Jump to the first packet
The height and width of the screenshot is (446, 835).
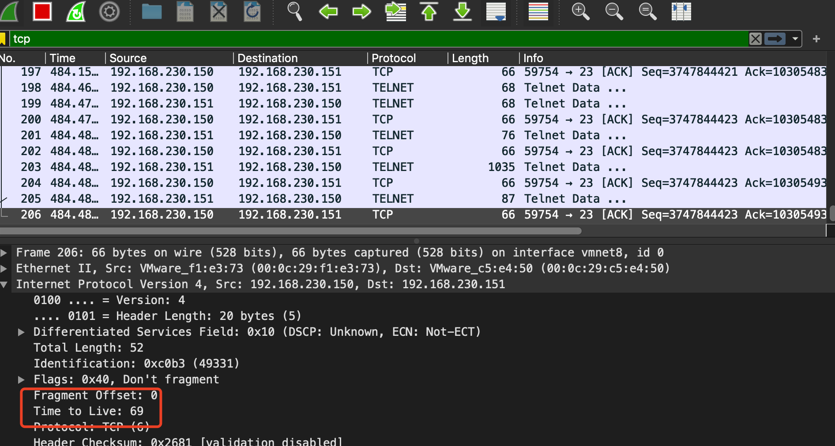click(429, 11)
